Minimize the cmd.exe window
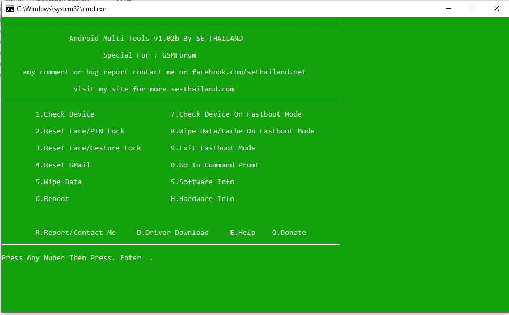This screenshot has width=509, height=315. pos(449,9)
